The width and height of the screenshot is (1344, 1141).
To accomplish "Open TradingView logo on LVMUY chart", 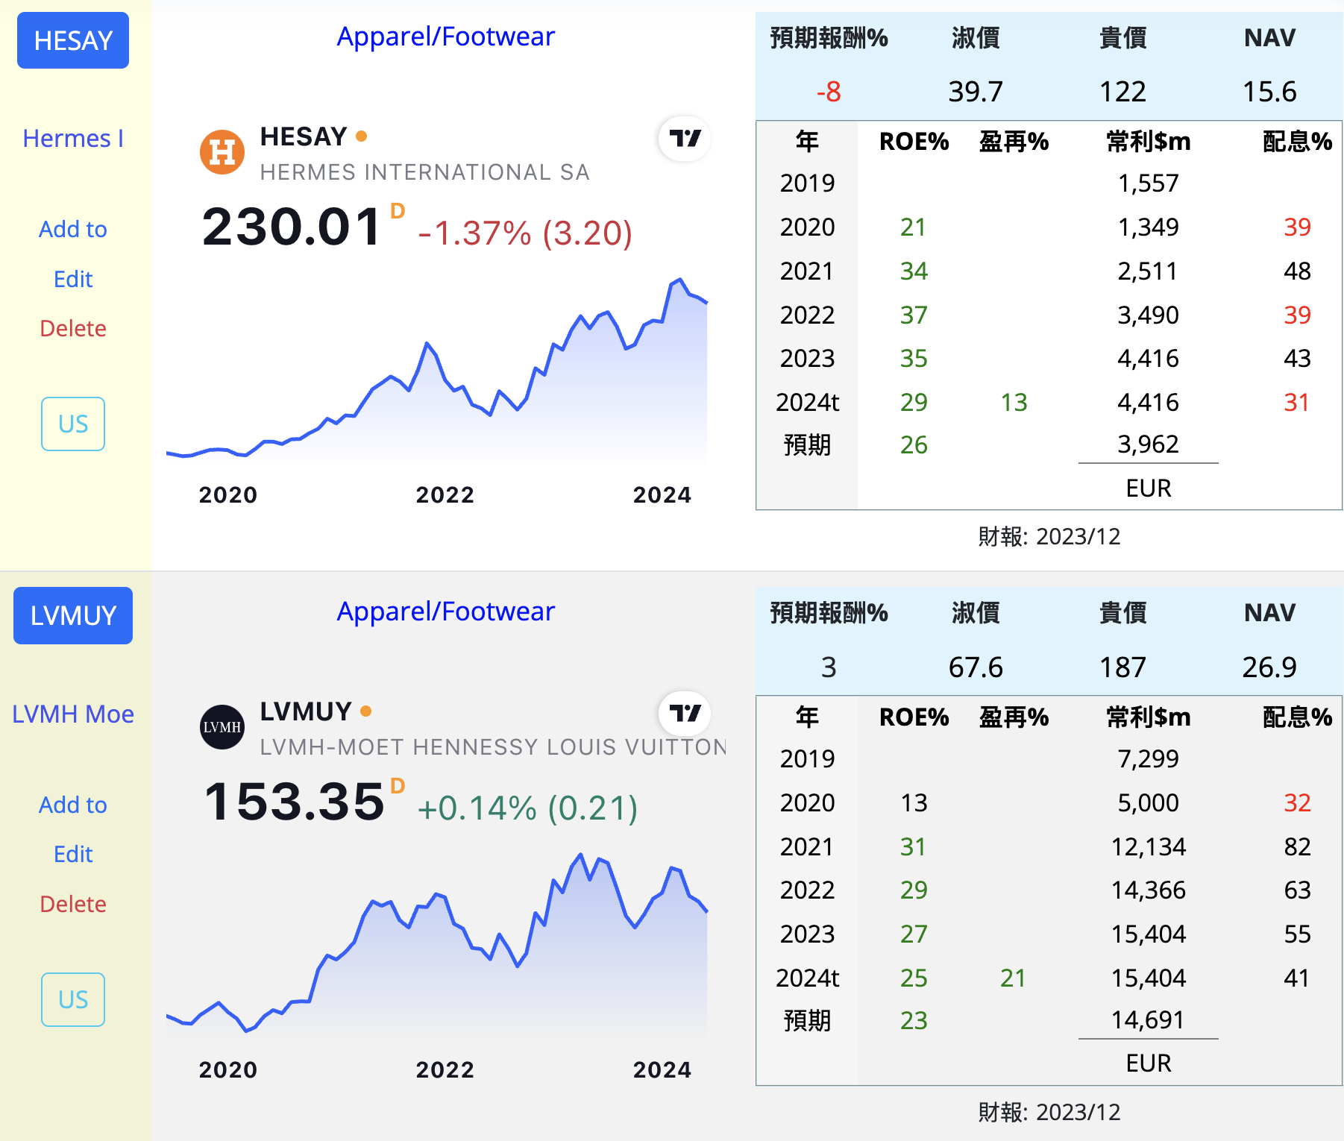I will click(685, 714).
